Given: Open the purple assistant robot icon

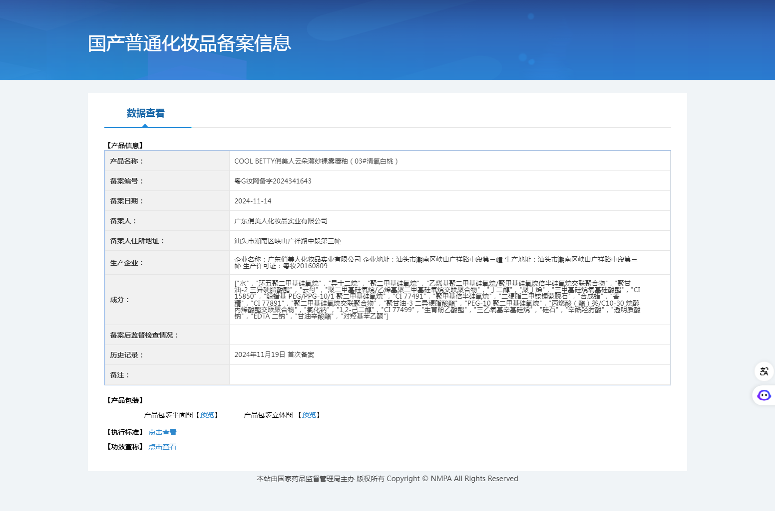Looking at the screenshot, I should 764,395.
